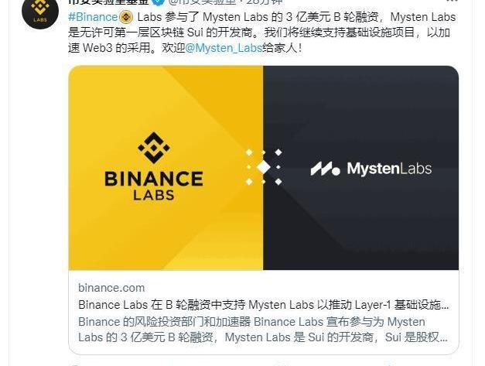Click the MystenLabs wordmark text

coord(389,169)
